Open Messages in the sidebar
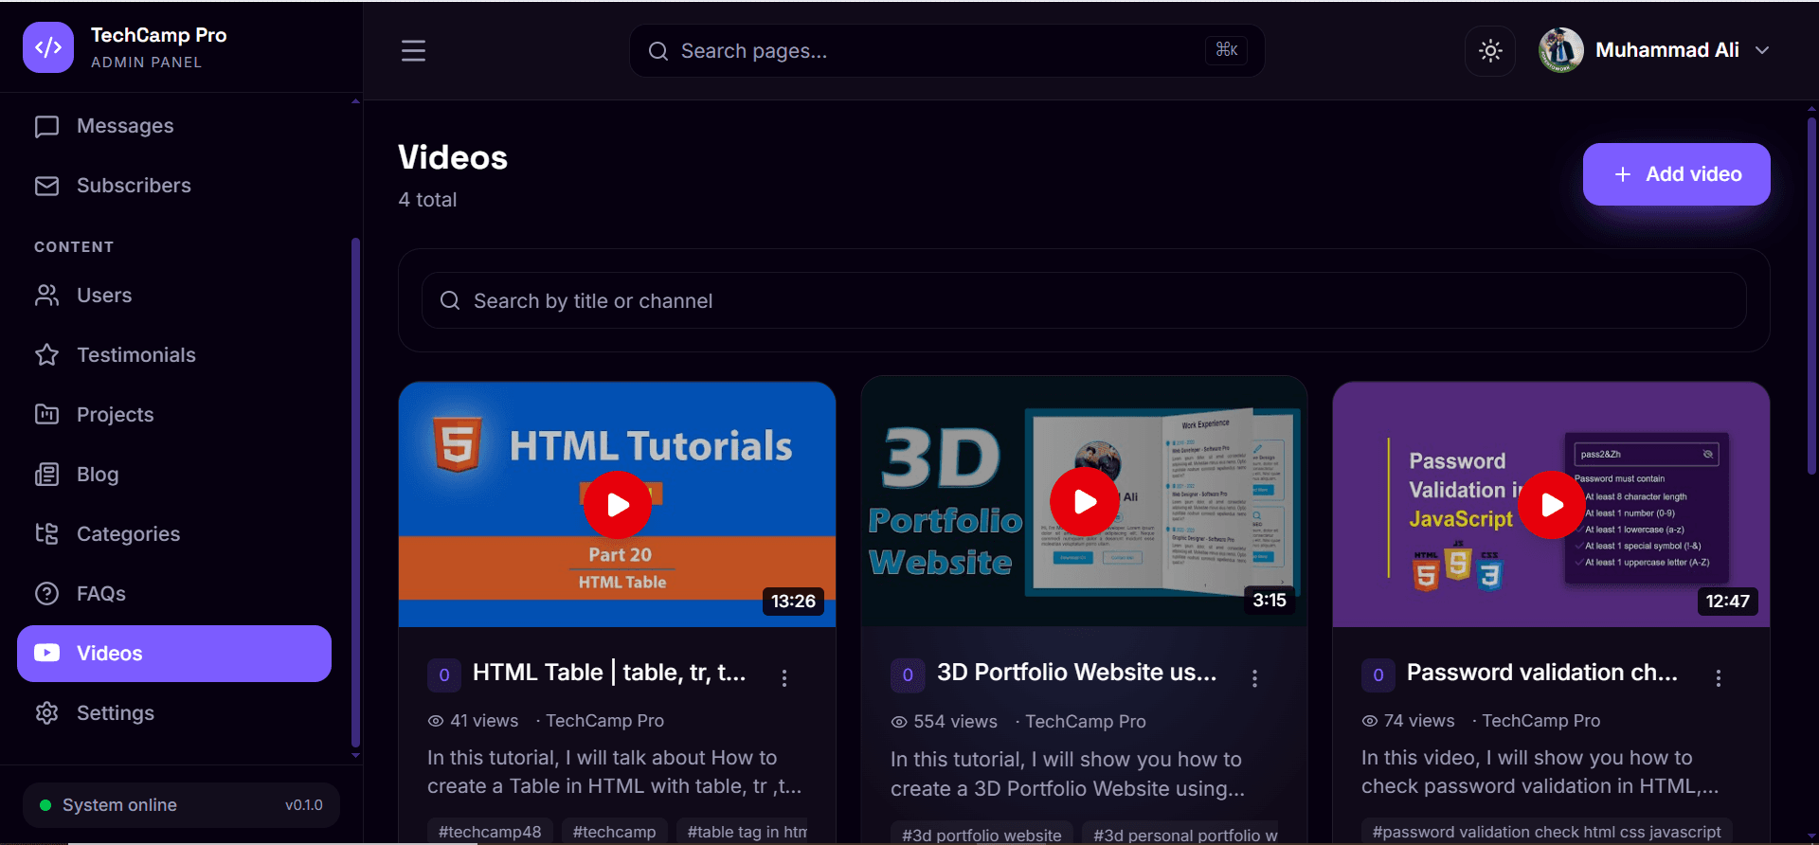 pyautogui.click(x=174, y=126)
